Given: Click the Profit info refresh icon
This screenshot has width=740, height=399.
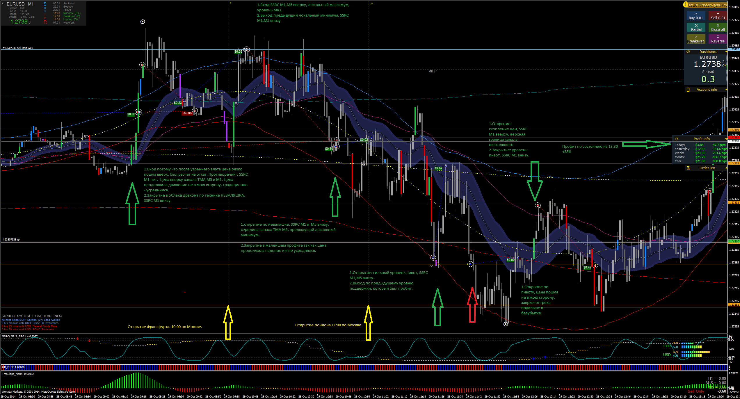Looking at the screenshot, I should pyautogui.click(x=677, y=139).
